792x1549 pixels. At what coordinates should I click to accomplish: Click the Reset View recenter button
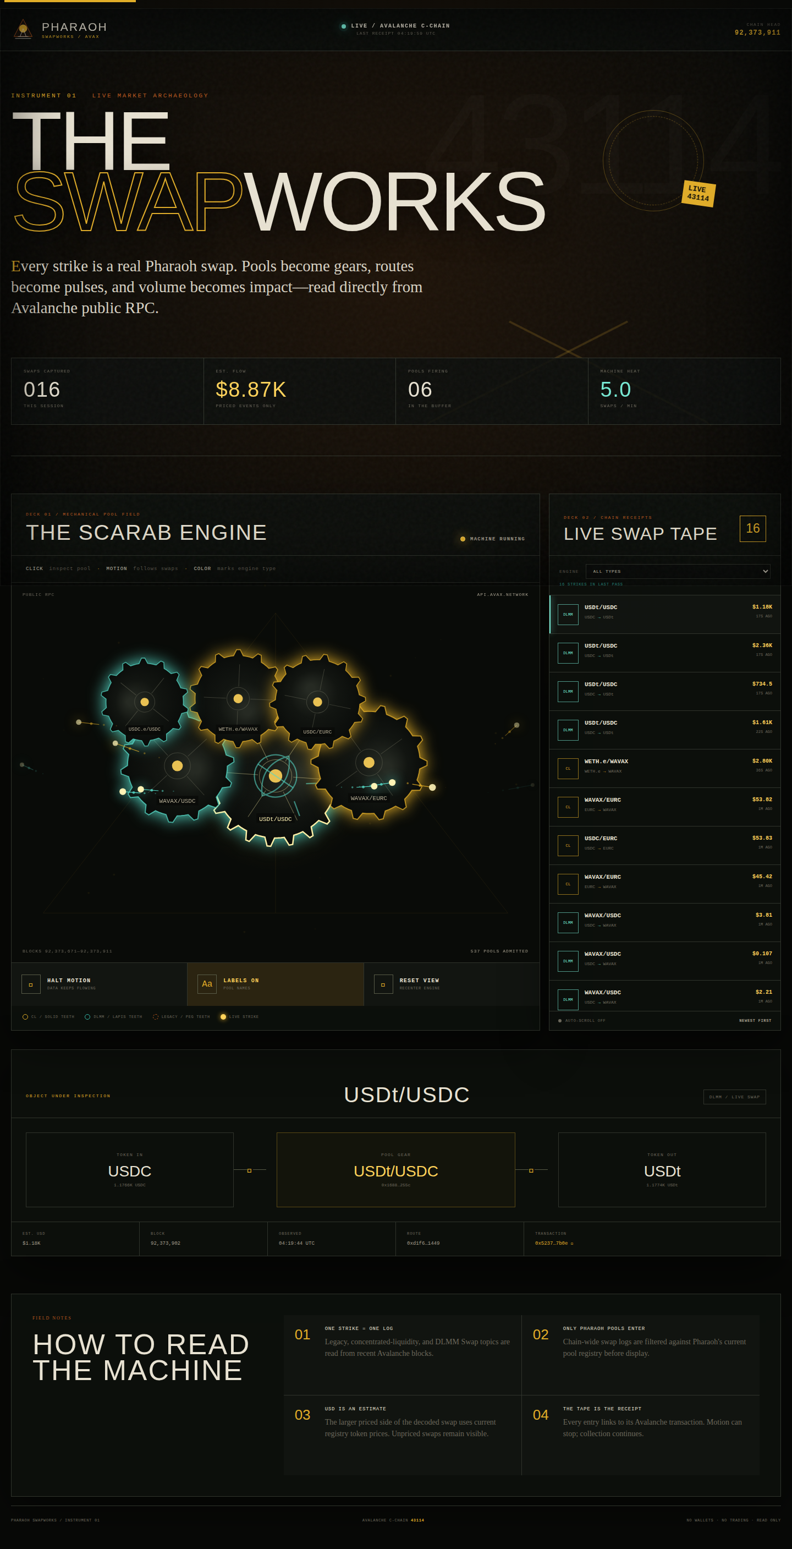click(452, 984)
